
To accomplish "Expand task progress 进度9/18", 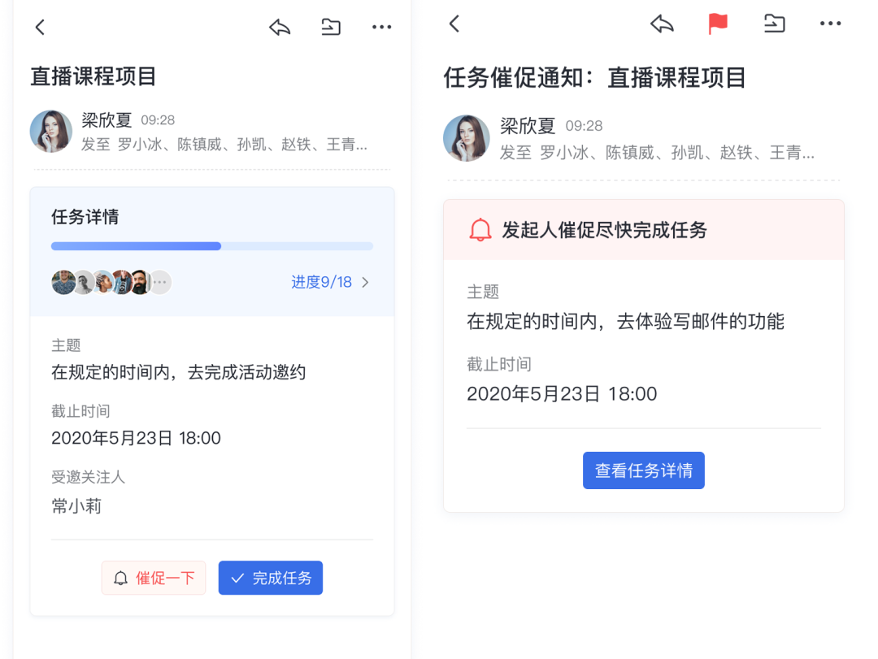I will tap(330, 282).
